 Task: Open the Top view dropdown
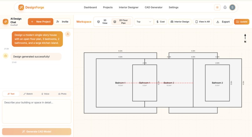point(144,22)
